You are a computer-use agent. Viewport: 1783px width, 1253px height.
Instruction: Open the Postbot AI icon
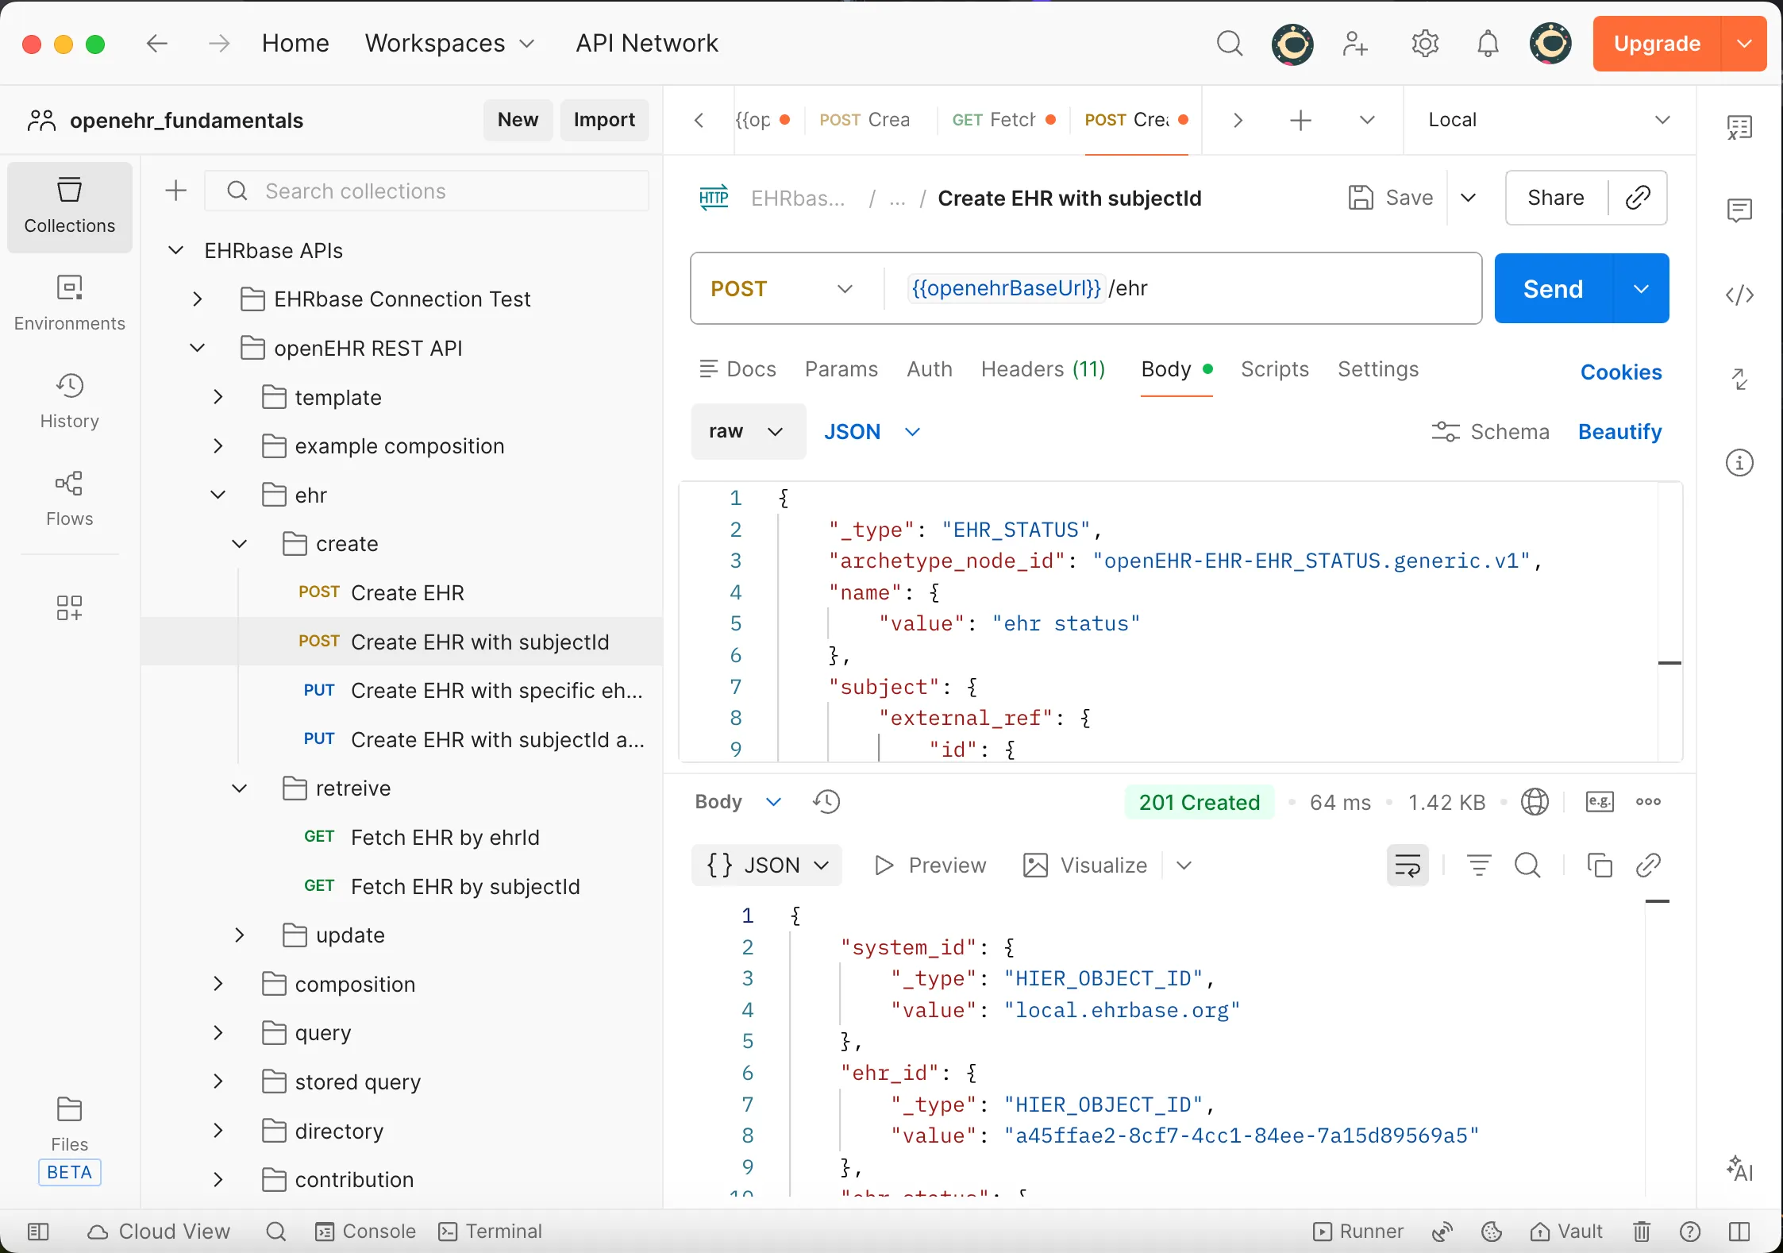tap(1739, 1169)
